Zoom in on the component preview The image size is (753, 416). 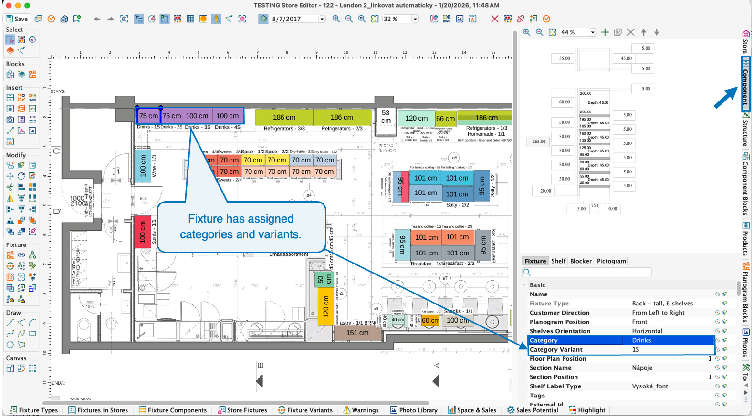click(x=526, y=32)
